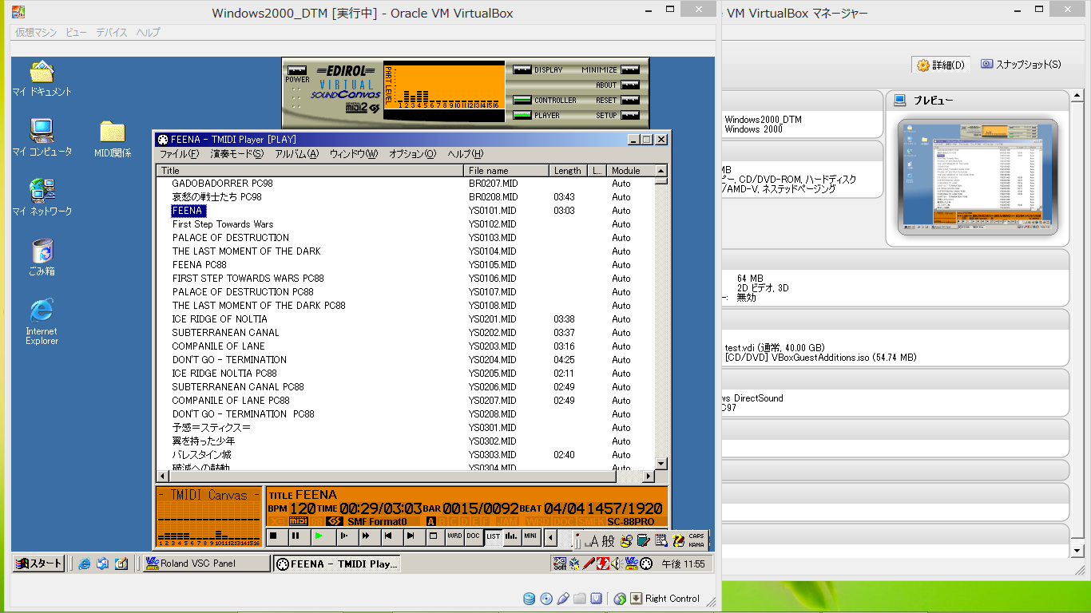The height and width of the screenshot is (613, 1091).
Task: Select the MIDI関係 folder icon
Action: 113,139
